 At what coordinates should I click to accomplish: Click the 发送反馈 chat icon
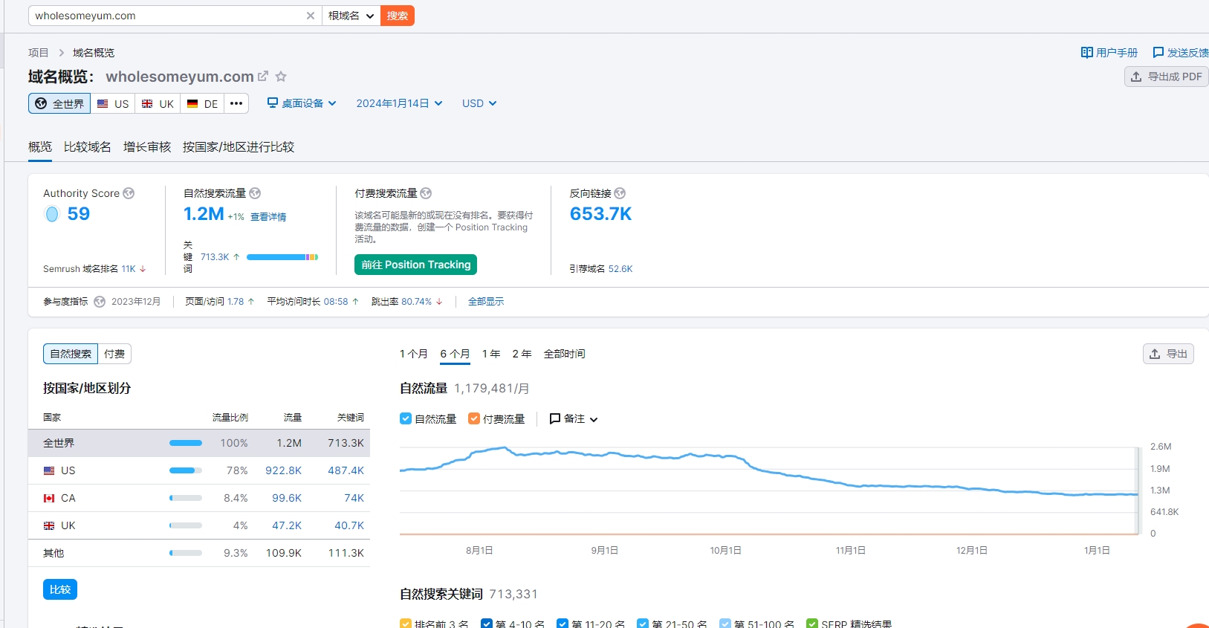1158,53
